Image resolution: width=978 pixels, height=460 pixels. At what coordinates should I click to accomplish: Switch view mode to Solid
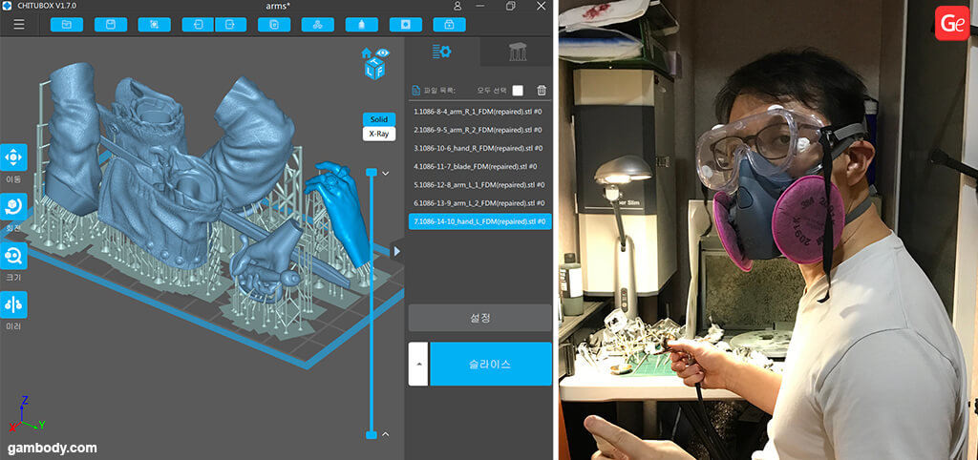pyautogui.click(x=378, y=119)
